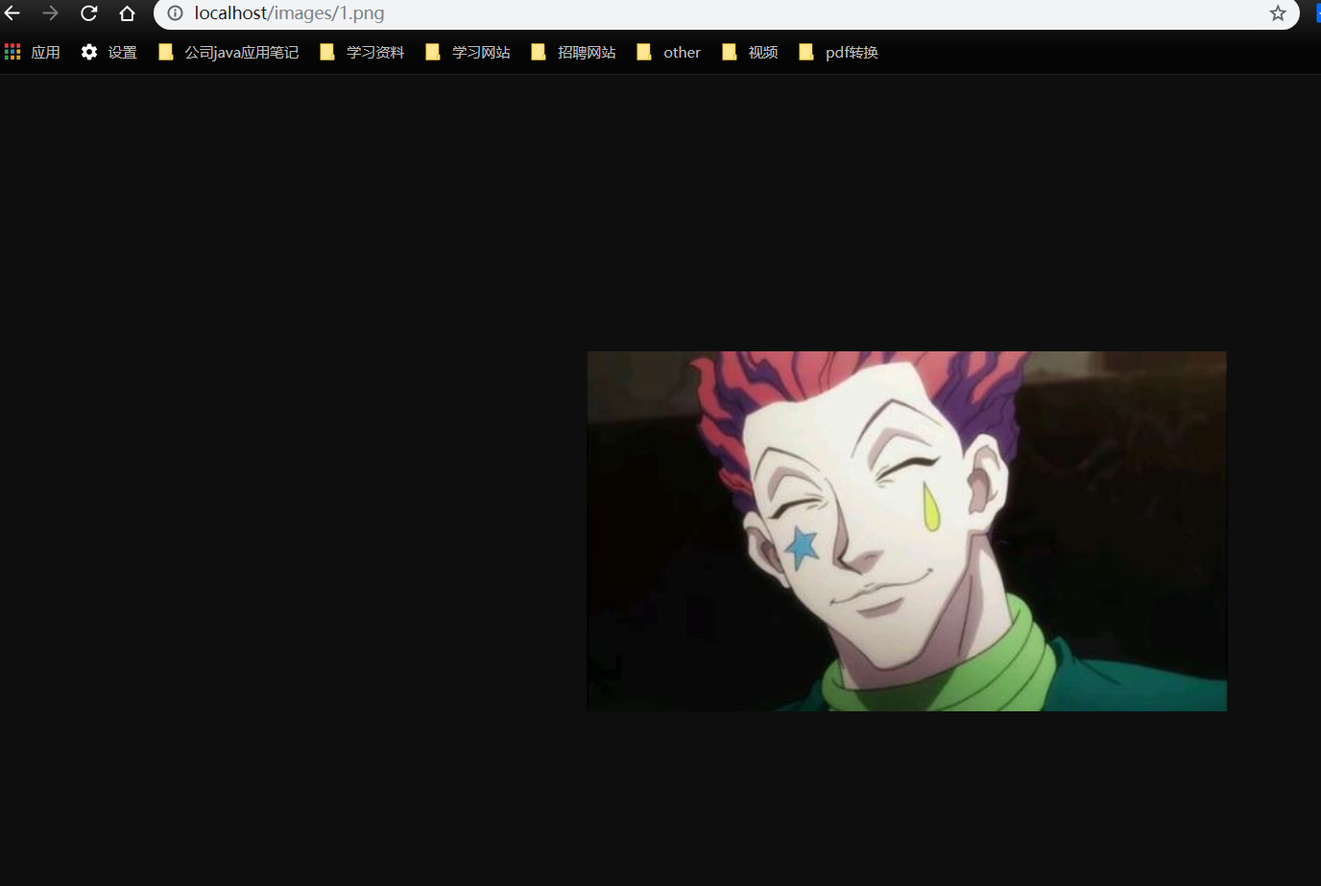Image resolution: width=1321 pixels, height=886 pixels.
Task: Open the 学习资料 bookmark folder
Action: (362, 52)
